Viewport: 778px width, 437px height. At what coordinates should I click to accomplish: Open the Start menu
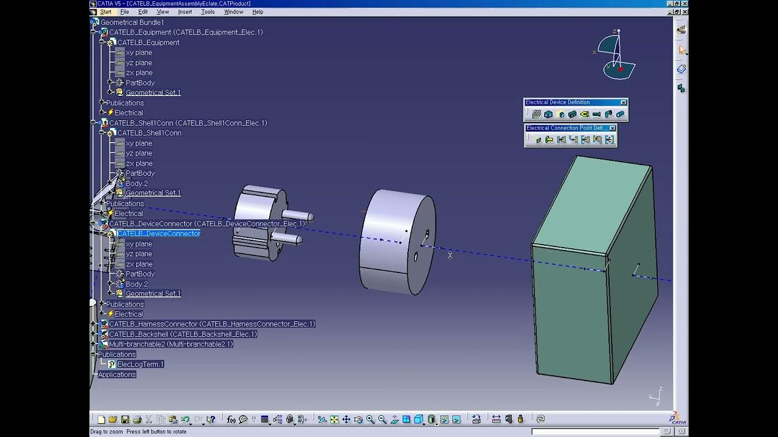(106, 12)
